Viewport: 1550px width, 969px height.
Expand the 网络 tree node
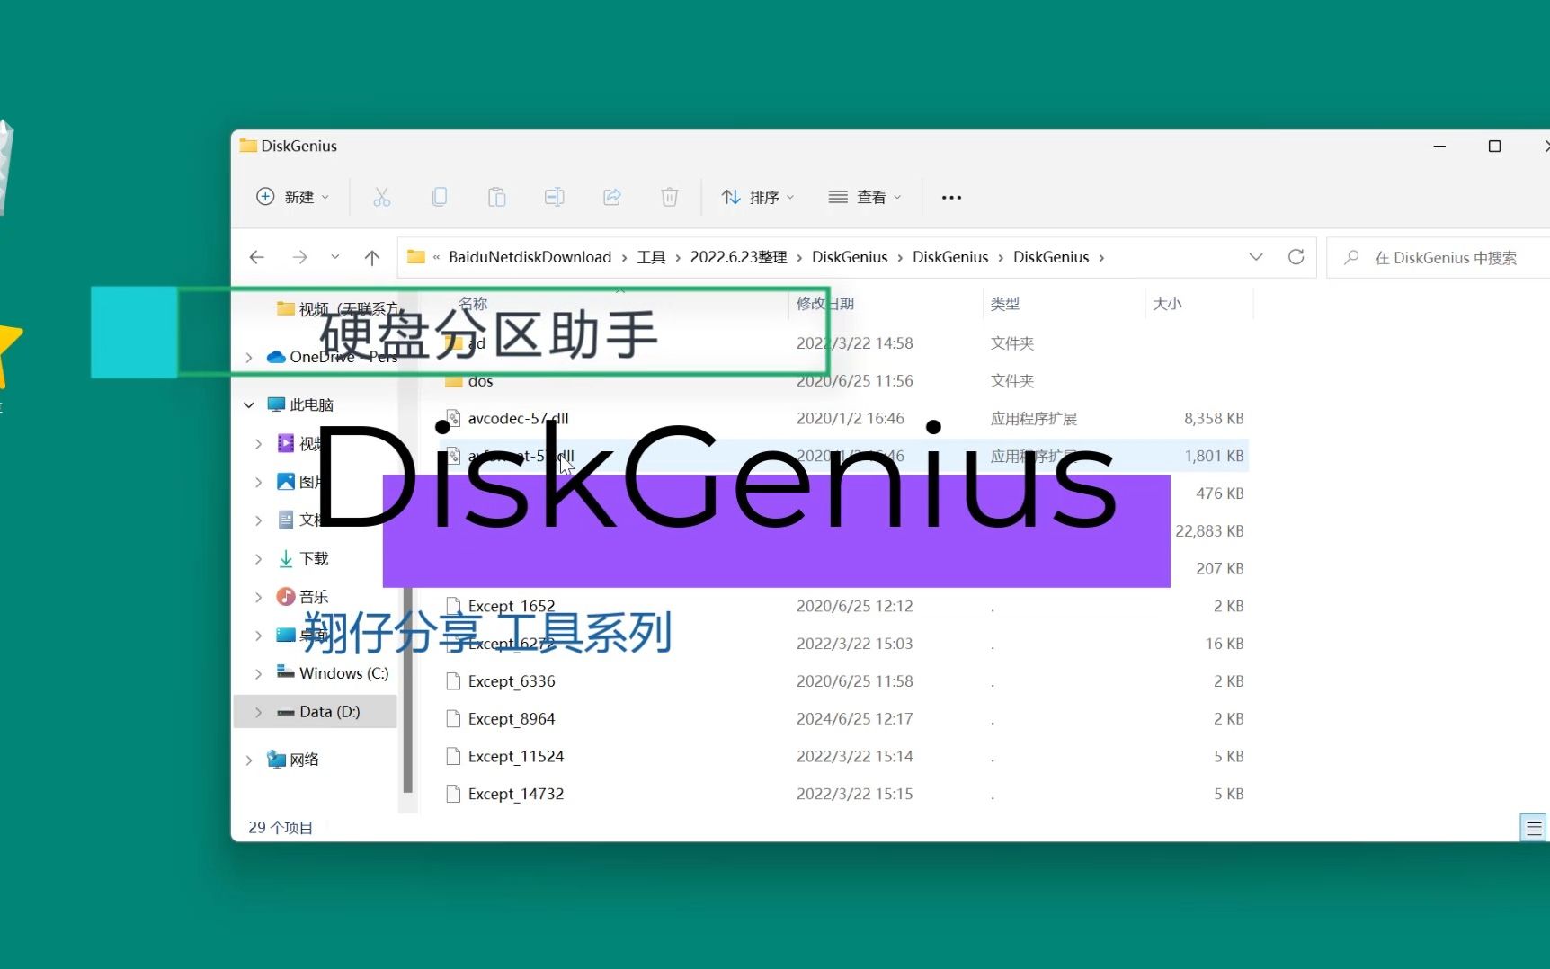[249, 760]
